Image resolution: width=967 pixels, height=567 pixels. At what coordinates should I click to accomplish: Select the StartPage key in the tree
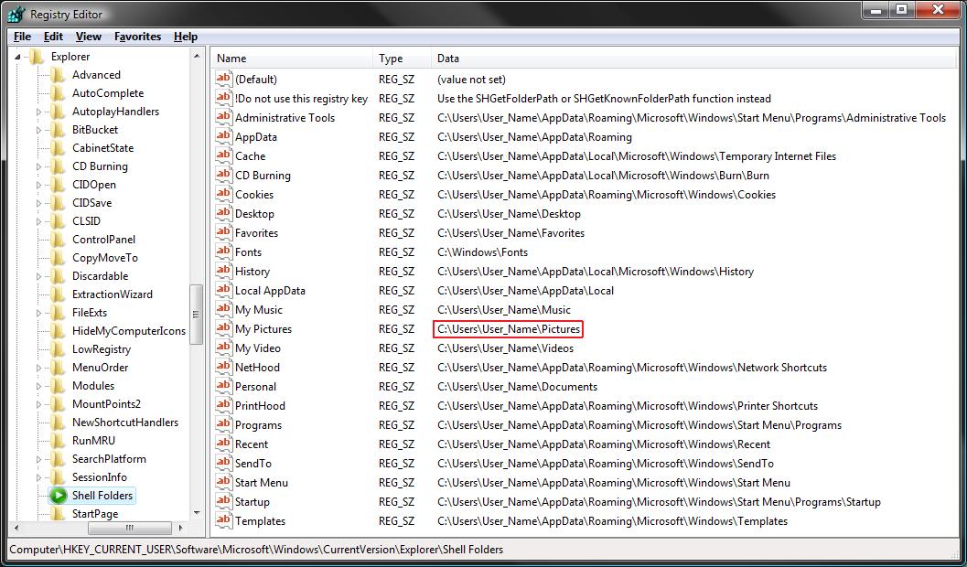click(x=95, y=513)
